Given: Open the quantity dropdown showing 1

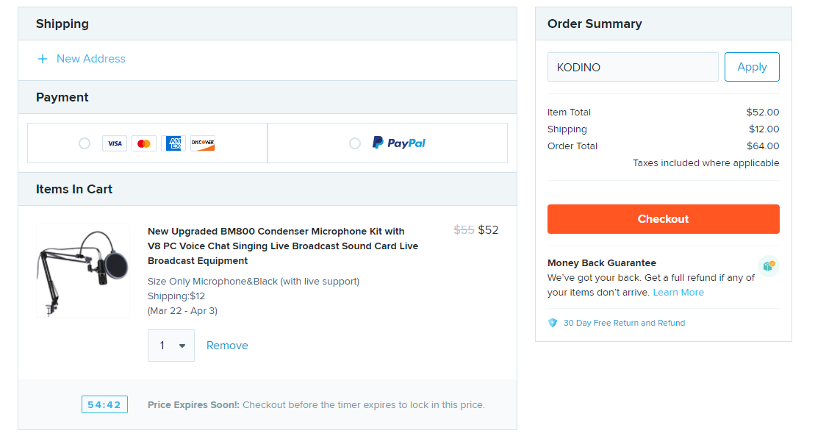Looking at the screenshot, I should pyautogui.click(x=171, y=346).
